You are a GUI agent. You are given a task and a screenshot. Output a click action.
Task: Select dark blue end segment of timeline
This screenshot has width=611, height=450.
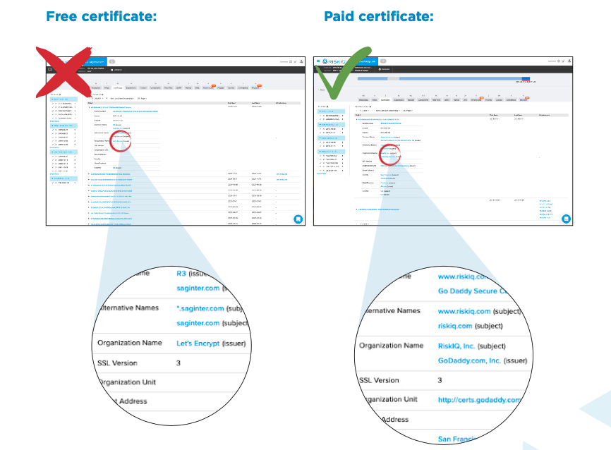[526, 78]
